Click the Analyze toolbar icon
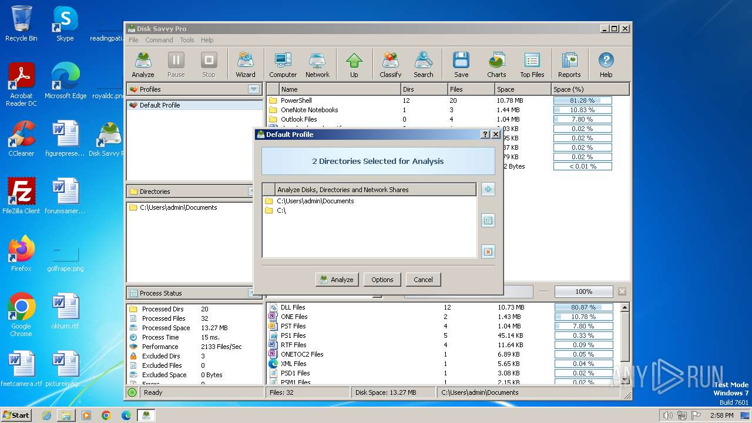 coord(143,64)
